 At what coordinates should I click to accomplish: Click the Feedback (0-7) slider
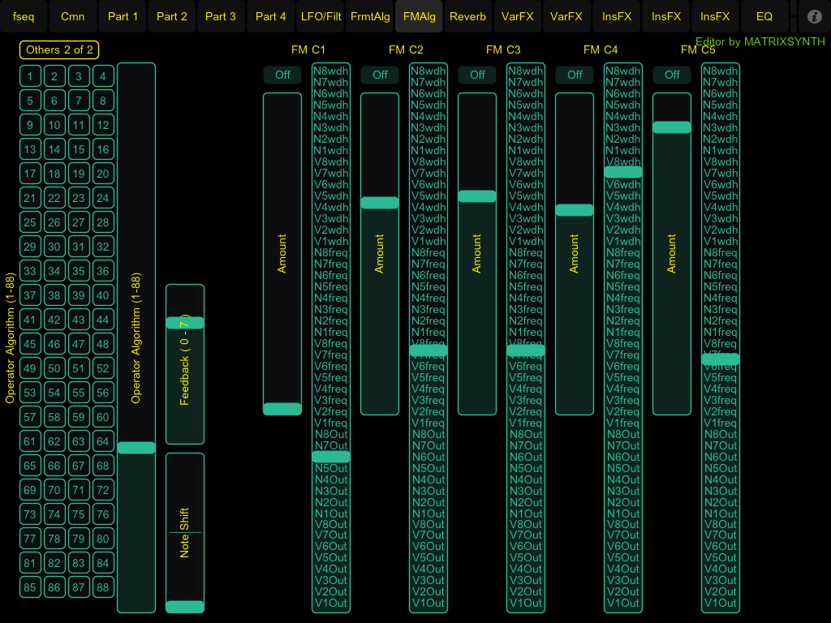point(185,364)
